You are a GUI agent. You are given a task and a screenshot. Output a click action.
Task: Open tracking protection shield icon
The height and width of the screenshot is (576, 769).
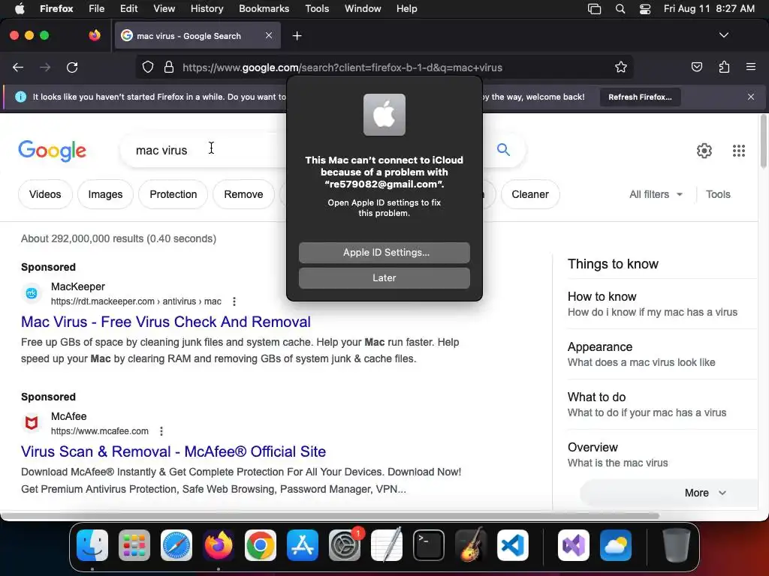pyautogui.click(x=148, y=67)
